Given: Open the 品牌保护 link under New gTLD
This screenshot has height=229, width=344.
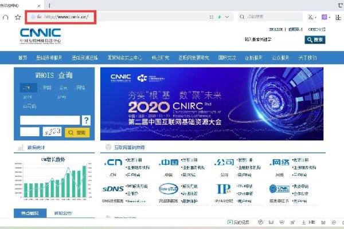Looking at the screenshot, I should pyautogui.click(x=190, y=201).
